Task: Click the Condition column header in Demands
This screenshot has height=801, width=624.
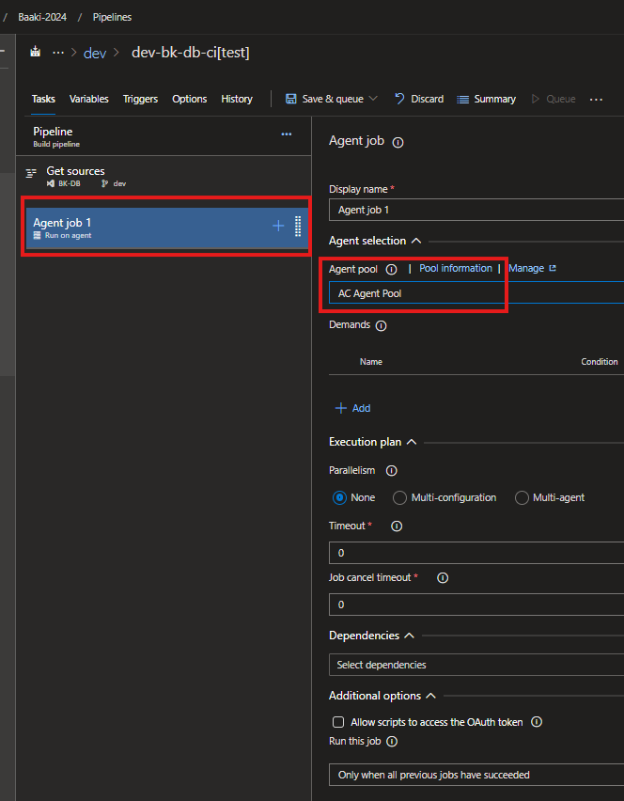Action: [600, 362]
